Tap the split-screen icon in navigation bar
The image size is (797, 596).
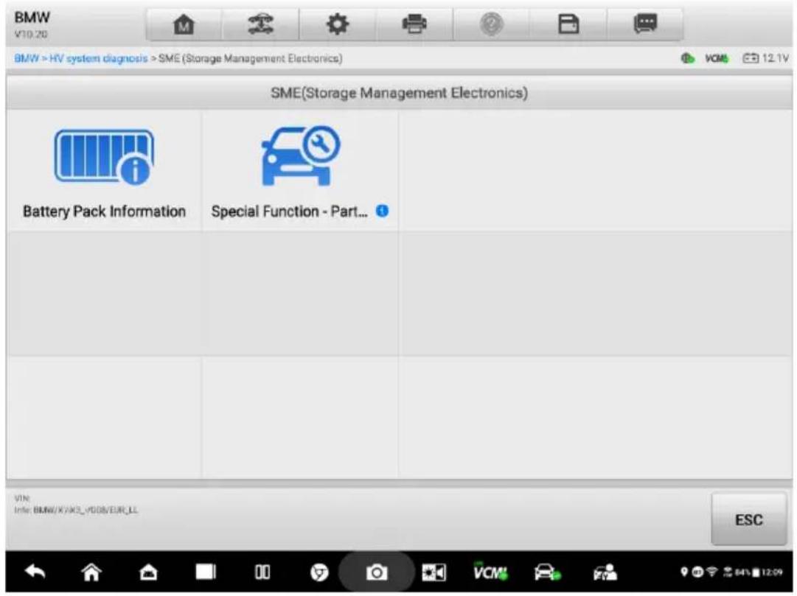262,572
